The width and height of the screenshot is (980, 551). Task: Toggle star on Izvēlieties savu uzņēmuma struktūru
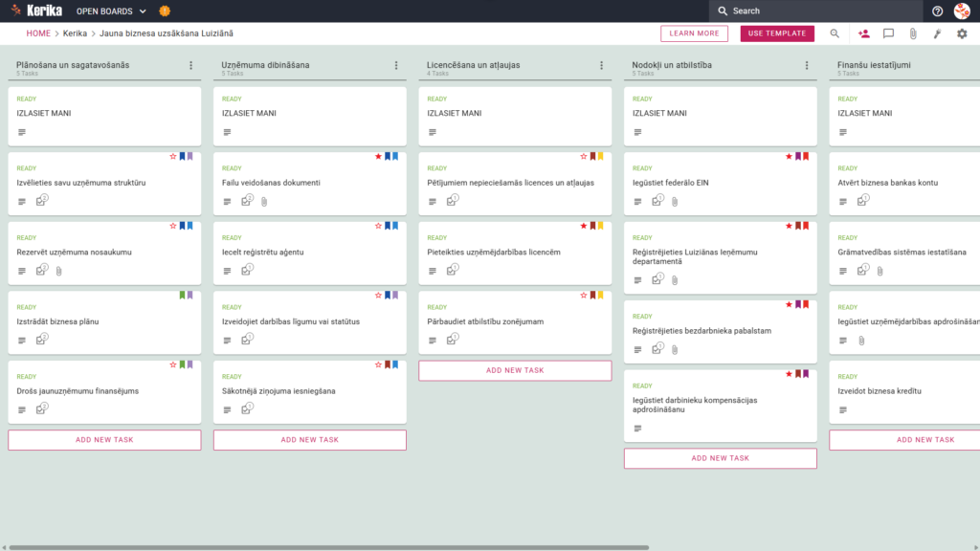173,157
